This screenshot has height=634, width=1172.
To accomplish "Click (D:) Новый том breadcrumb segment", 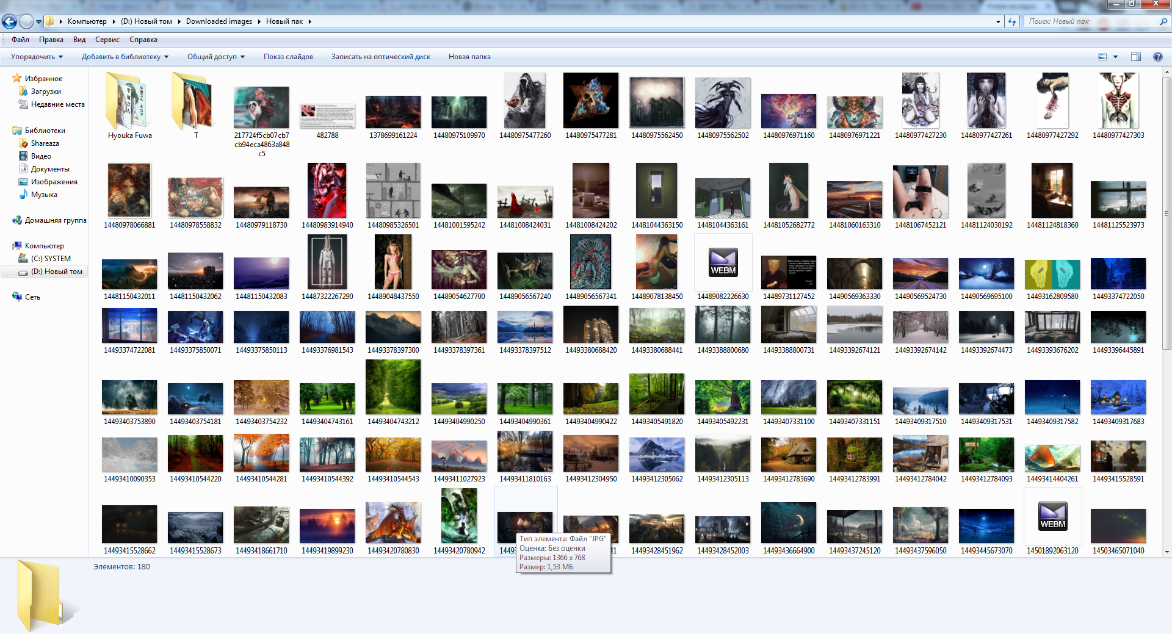I will point(146,21).
